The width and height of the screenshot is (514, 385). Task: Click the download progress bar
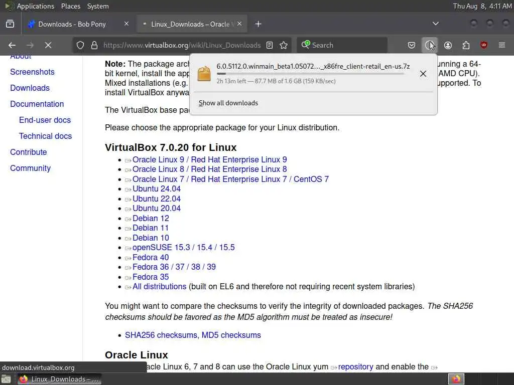[310, 74]
